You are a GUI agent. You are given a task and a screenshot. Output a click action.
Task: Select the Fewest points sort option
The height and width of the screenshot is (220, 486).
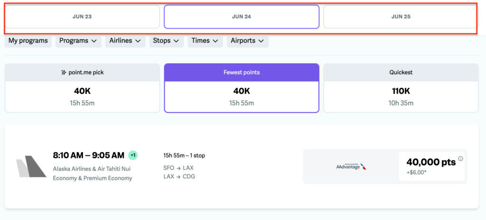[242, 88]
